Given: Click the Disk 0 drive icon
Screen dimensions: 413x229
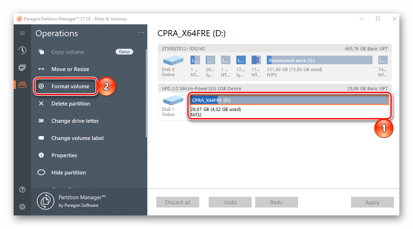Looking at the screenshot, I should [x=173, y=60].
